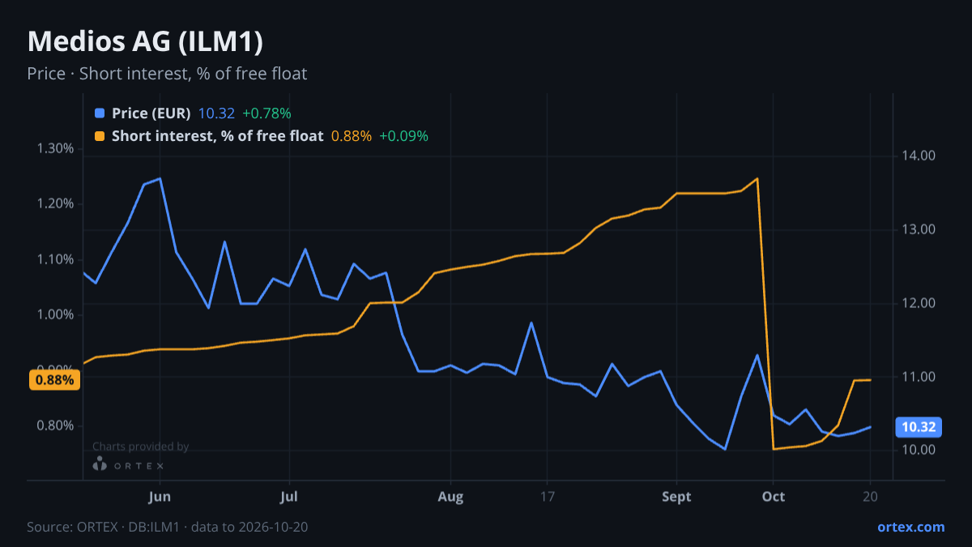Click the 1.20% left axis label

tap(55, 204)
